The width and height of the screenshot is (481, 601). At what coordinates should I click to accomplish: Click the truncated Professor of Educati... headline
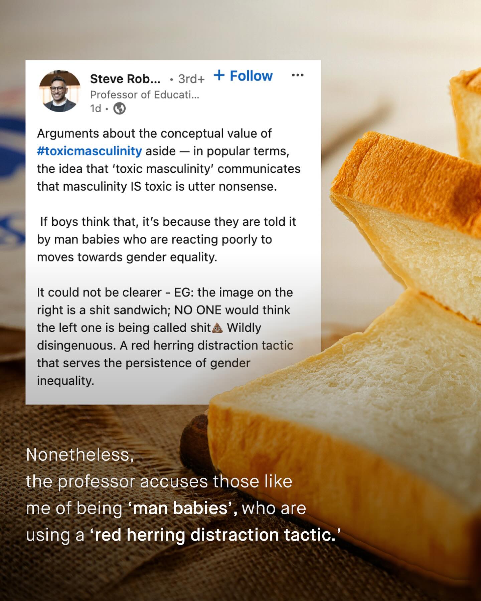pyautogui.click(x=145, y=95)
